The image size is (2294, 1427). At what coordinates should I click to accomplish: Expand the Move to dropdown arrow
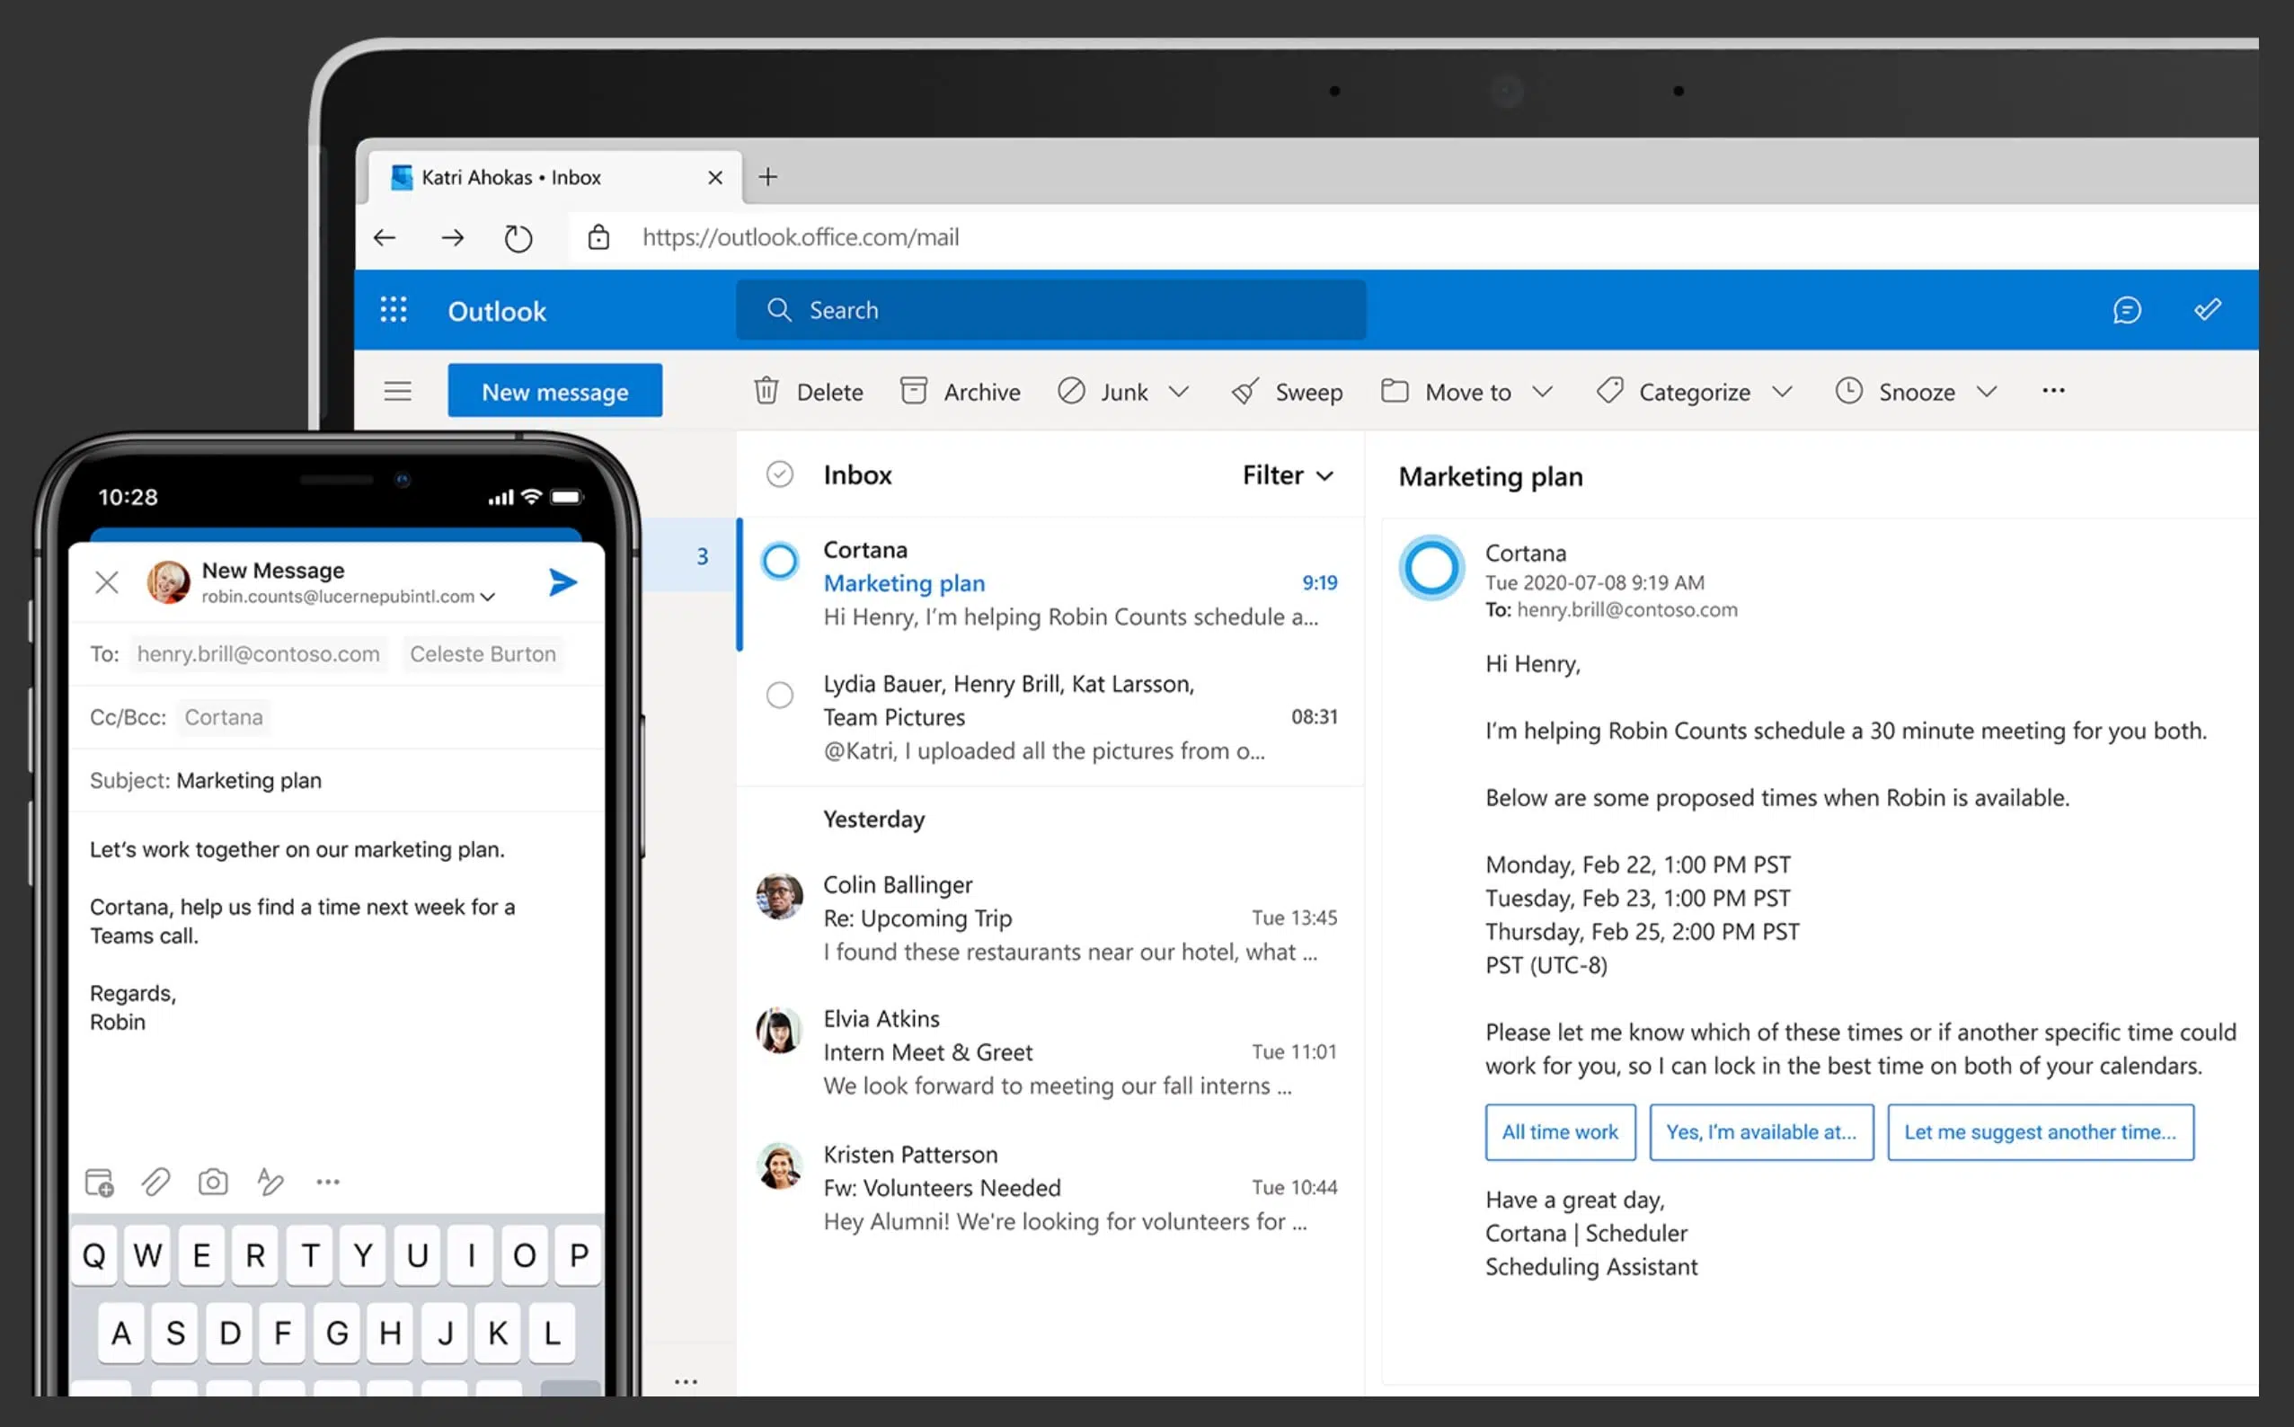(1542, 391)
